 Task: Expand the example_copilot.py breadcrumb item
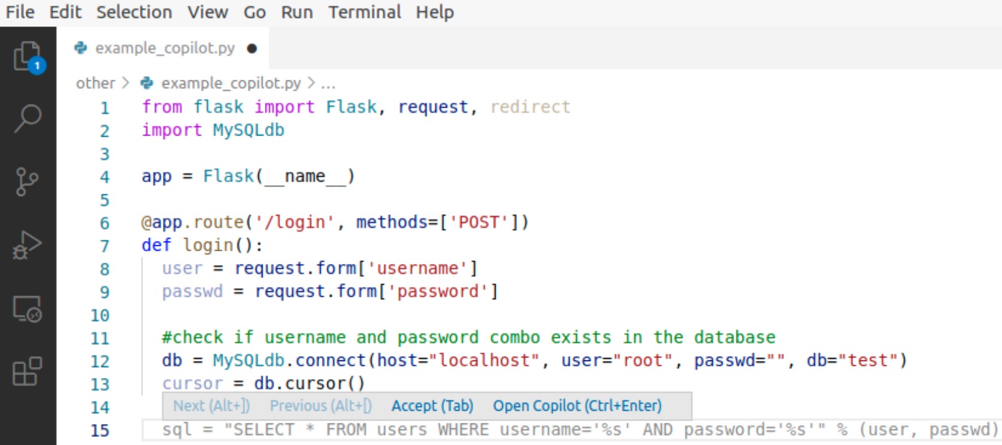(231, 83)
